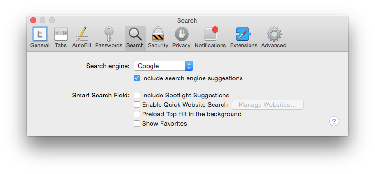The image size is (375, 174).
Task: Select the Search magnifying glass tab
Action: 135,38
